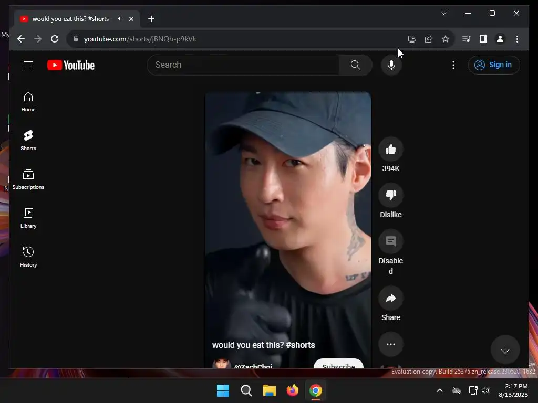
Task: Go to next short with down arrow
Action: coord(505,349)
